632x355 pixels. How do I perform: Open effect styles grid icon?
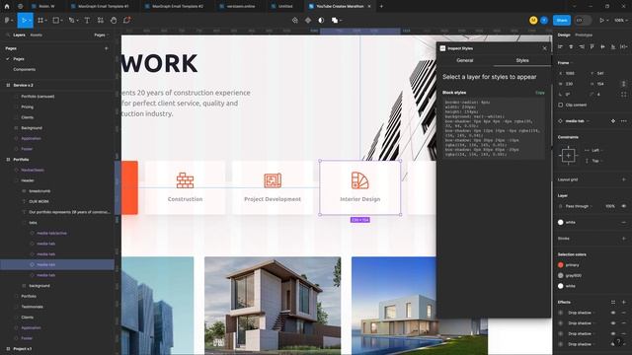613,302
